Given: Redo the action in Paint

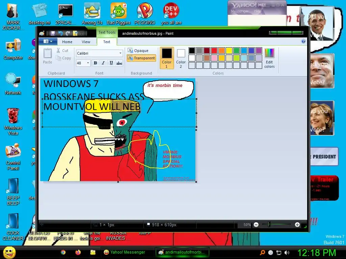Looking at the screenshot, I should pos(68,33).
